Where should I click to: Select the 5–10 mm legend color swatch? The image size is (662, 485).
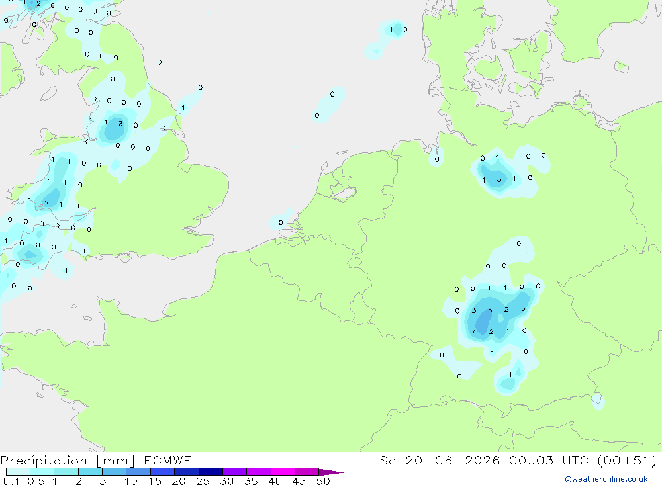[x=114, y=472]
